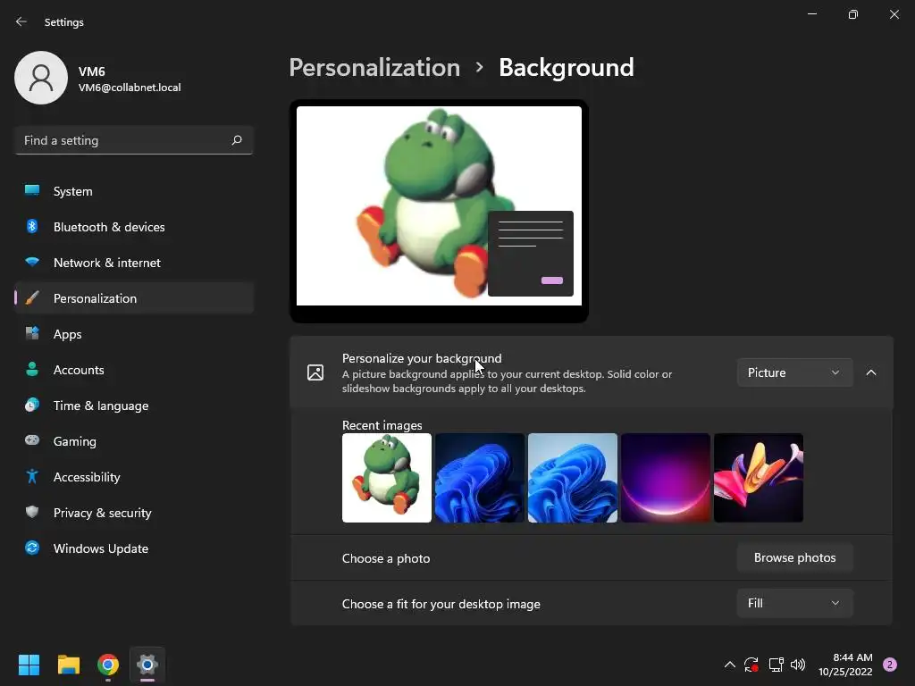915x686 pixels.
Task: Click the Settings gear in taskbar
Action: (x=147, y=665)
